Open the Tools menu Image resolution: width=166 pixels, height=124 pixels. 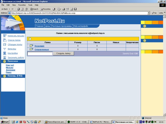point(30,5)
